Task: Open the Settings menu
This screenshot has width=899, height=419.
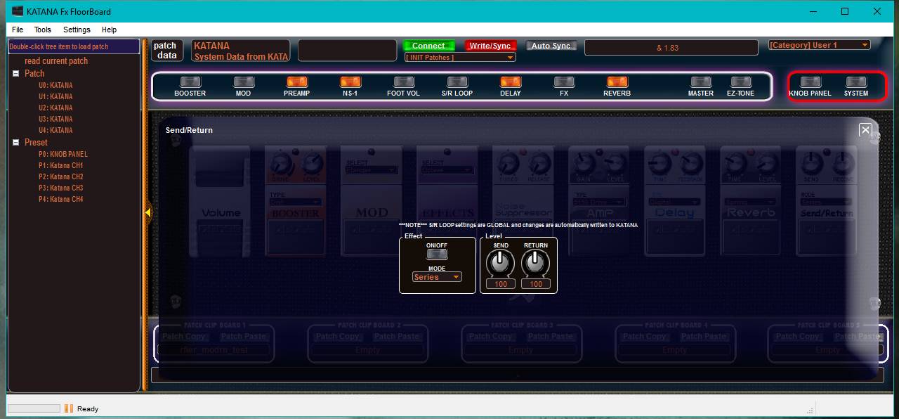Action: click(x=77, y=30)
